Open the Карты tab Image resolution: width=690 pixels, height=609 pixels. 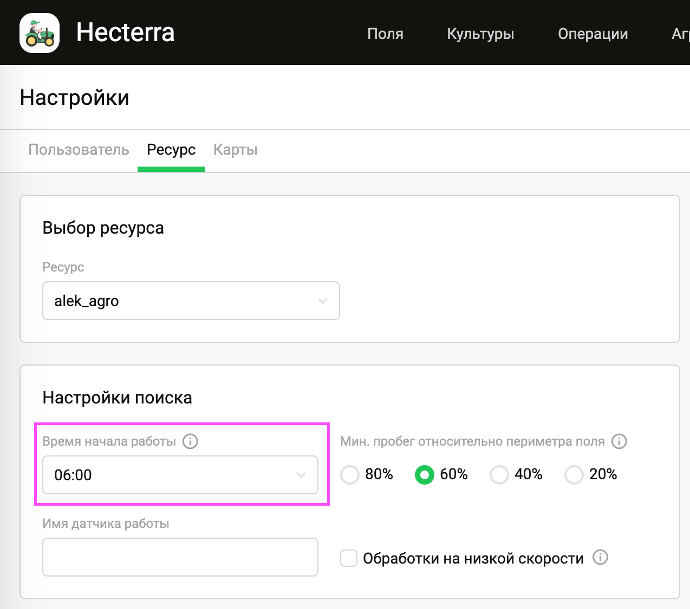235,150
